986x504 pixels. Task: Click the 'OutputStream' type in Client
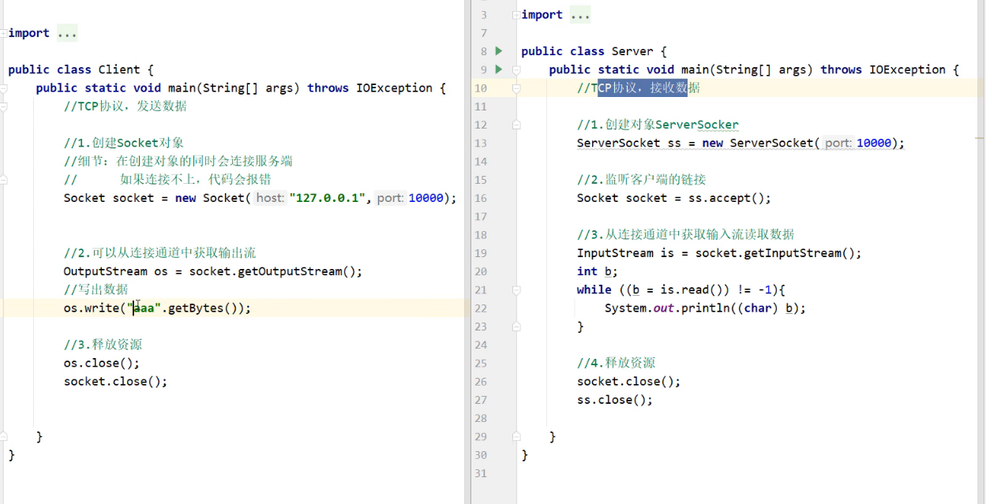pyautogui.click(x=106, y=271)
